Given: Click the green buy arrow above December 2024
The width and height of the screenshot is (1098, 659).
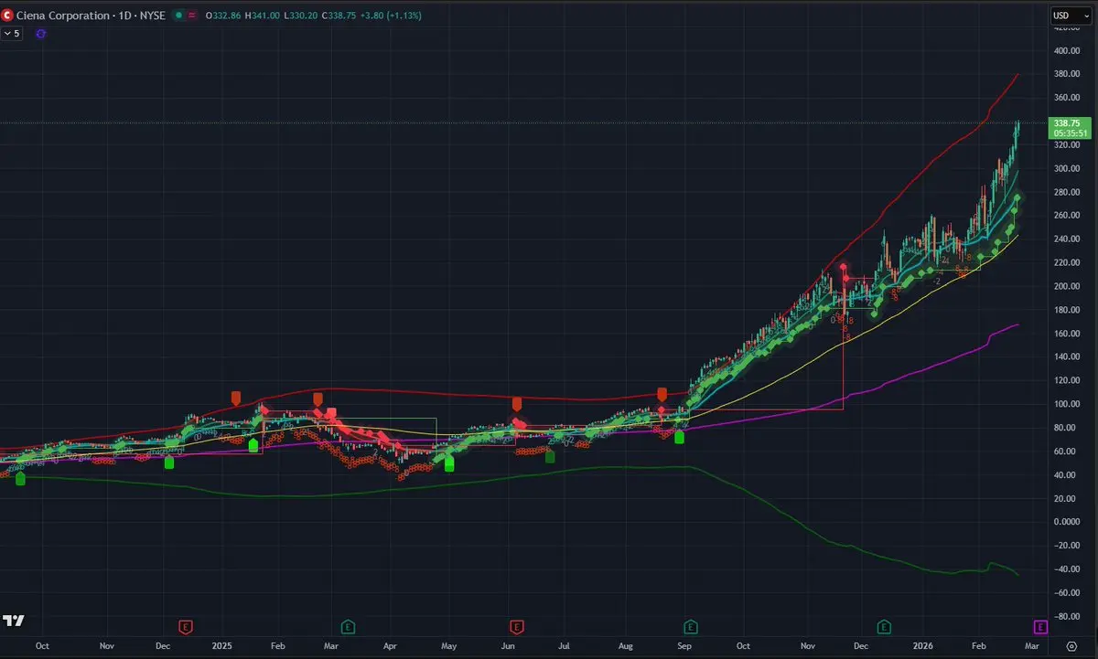Looking at the screenshot, I should 169,462.
